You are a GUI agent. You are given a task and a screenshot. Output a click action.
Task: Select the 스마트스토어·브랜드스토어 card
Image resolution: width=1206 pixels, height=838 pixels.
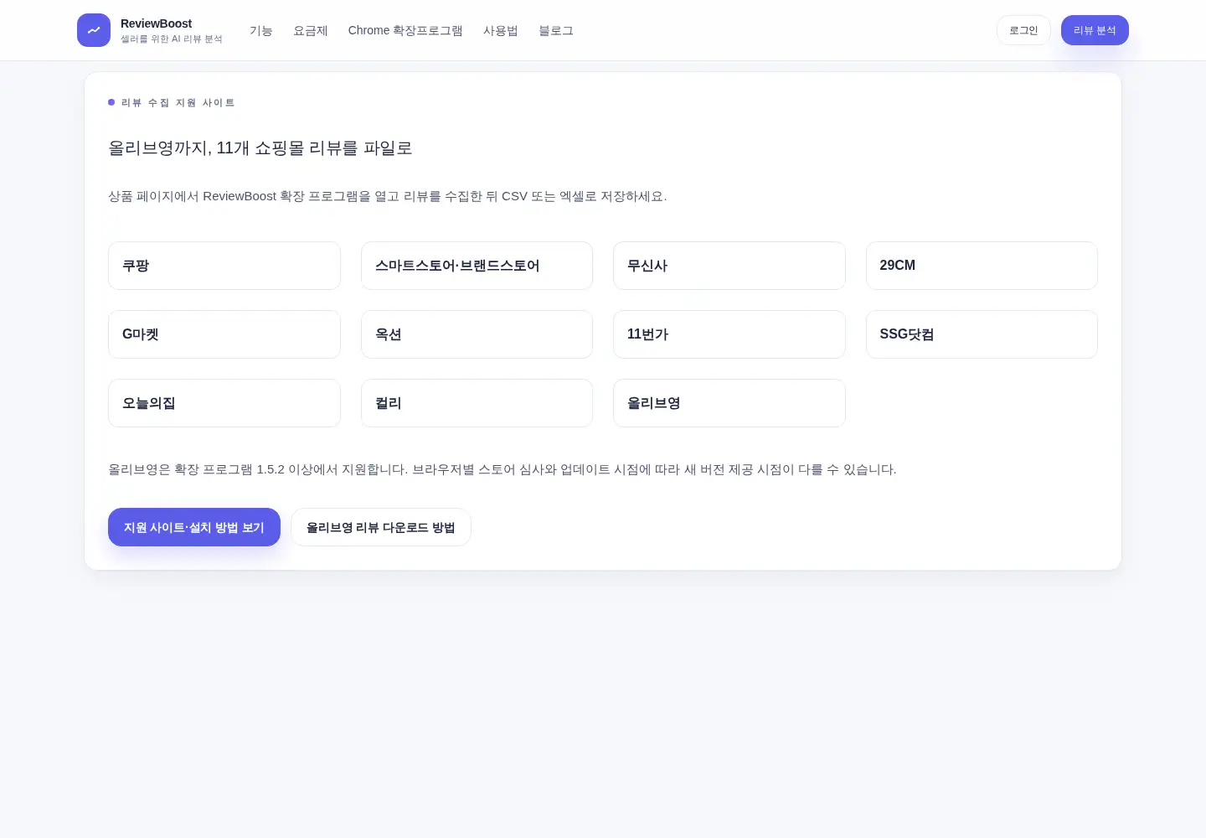click(477, 266)
